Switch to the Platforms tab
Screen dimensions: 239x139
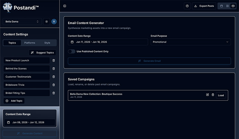click(x=30, y=43)
